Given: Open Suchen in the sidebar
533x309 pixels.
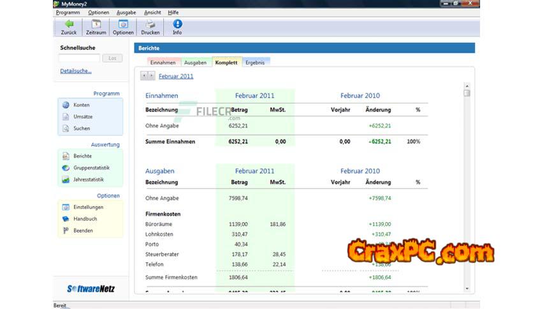Looking at the screenshot, I should pyautogui.click(x=81, y=128).
